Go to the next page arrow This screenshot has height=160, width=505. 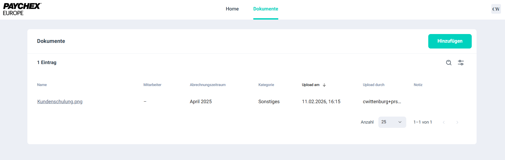pos(457,122)
